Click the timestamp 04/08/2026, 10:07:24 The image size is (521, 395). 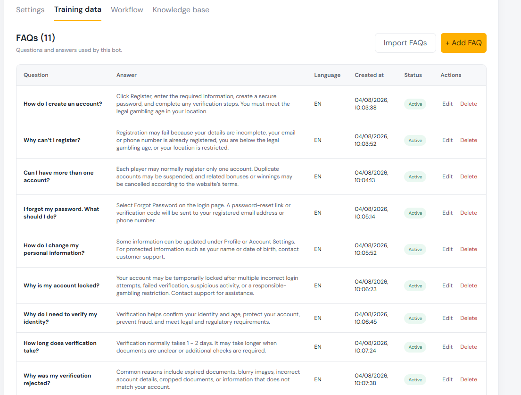[x=371, y=346]
